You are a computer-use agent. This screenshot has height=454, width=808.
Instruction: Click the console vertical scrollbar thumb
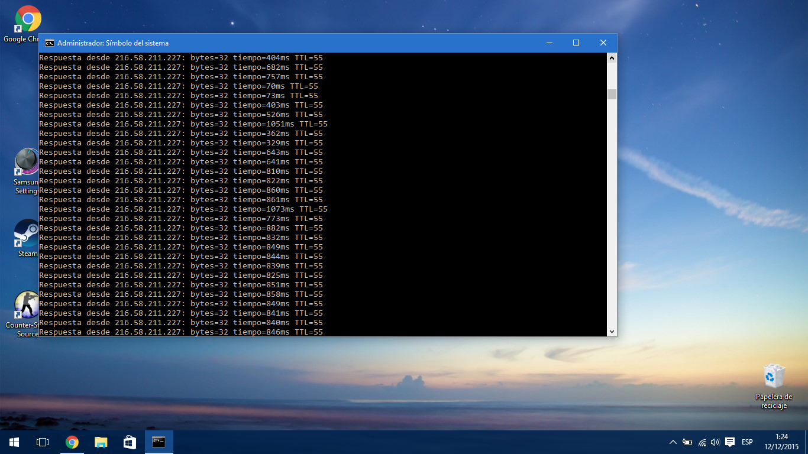pos(612,94)
